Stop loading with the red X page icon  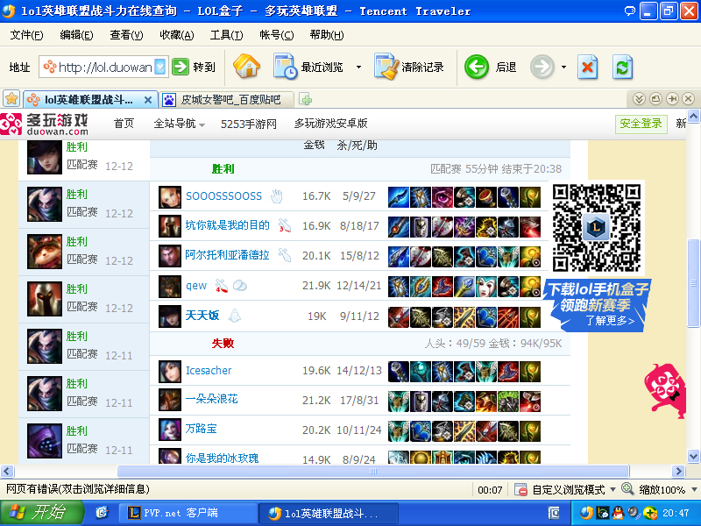587,68
